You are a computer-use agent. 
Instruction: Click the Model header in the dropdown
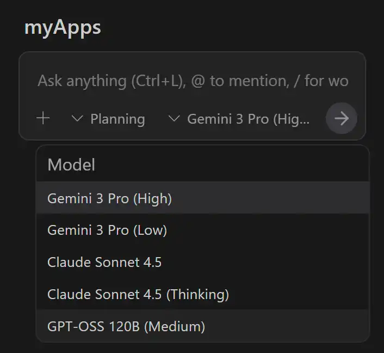(x=71, y=165)
